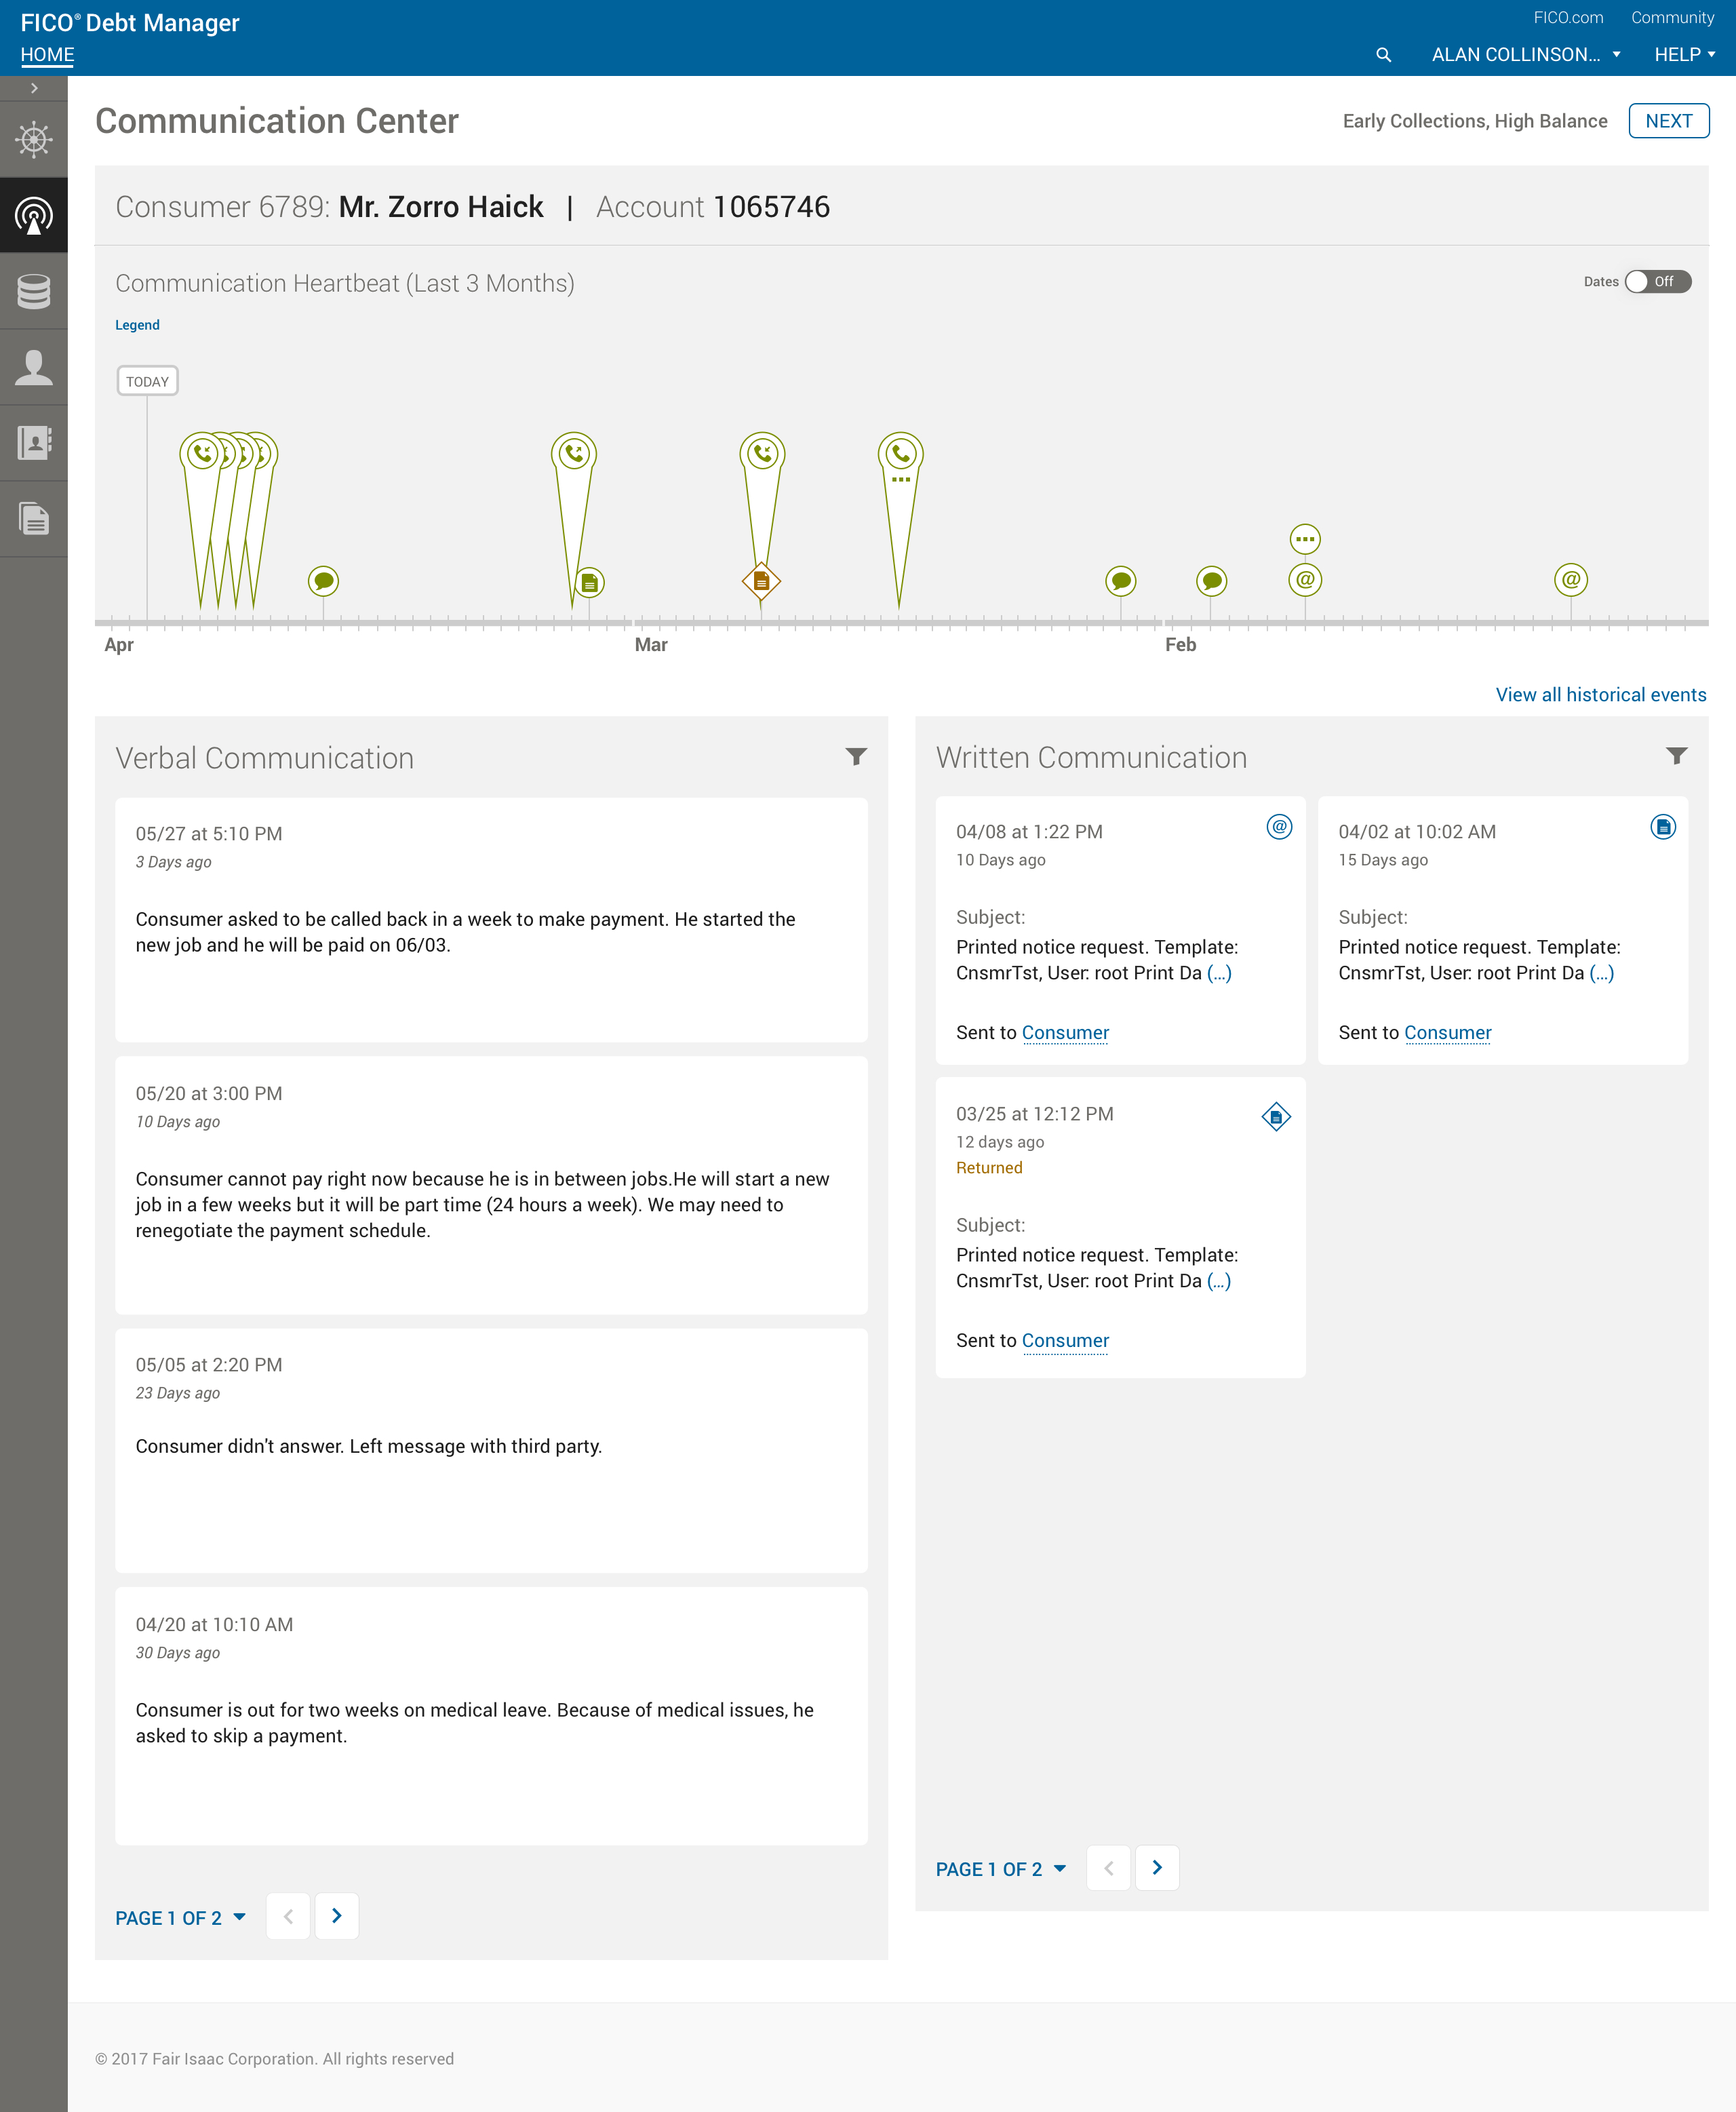Click the search magnifier icon in header
1736x2112 pixels.
[1383, 55]
